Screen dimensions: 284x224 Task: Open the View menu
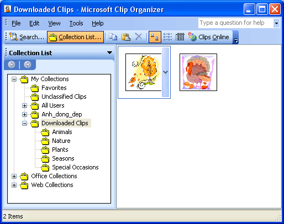pos(54,23)
